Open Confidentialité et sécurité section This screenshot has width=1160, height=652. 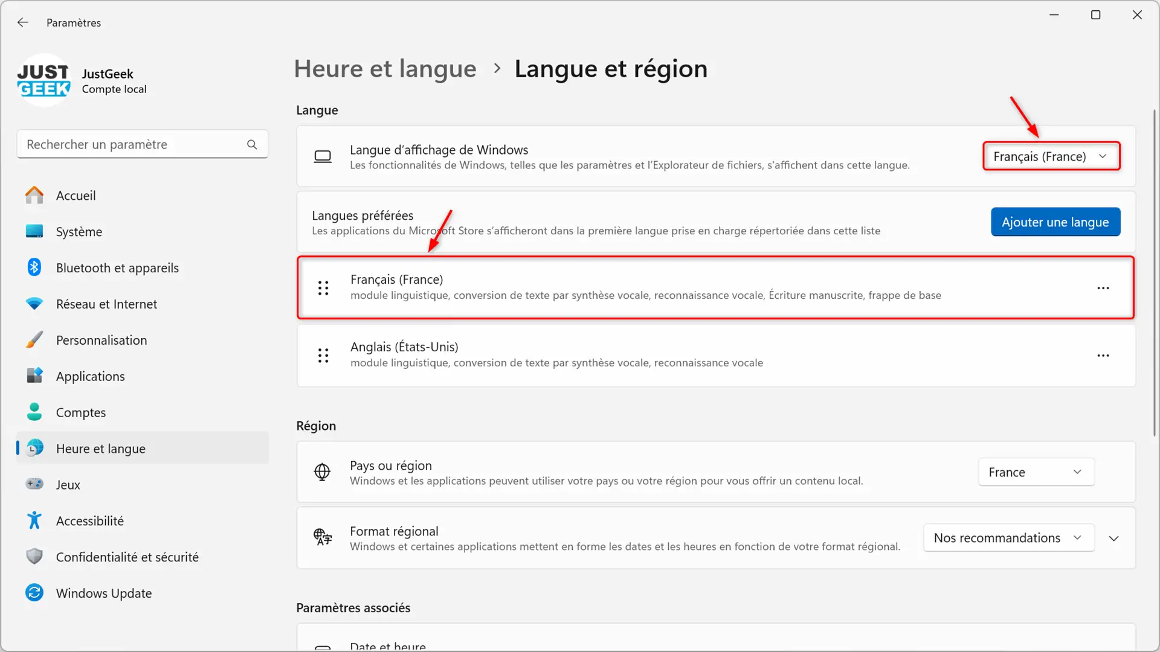point(127,557)
